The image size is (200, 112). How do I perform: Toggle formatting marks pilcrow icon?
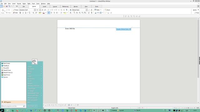click(67, 10)
